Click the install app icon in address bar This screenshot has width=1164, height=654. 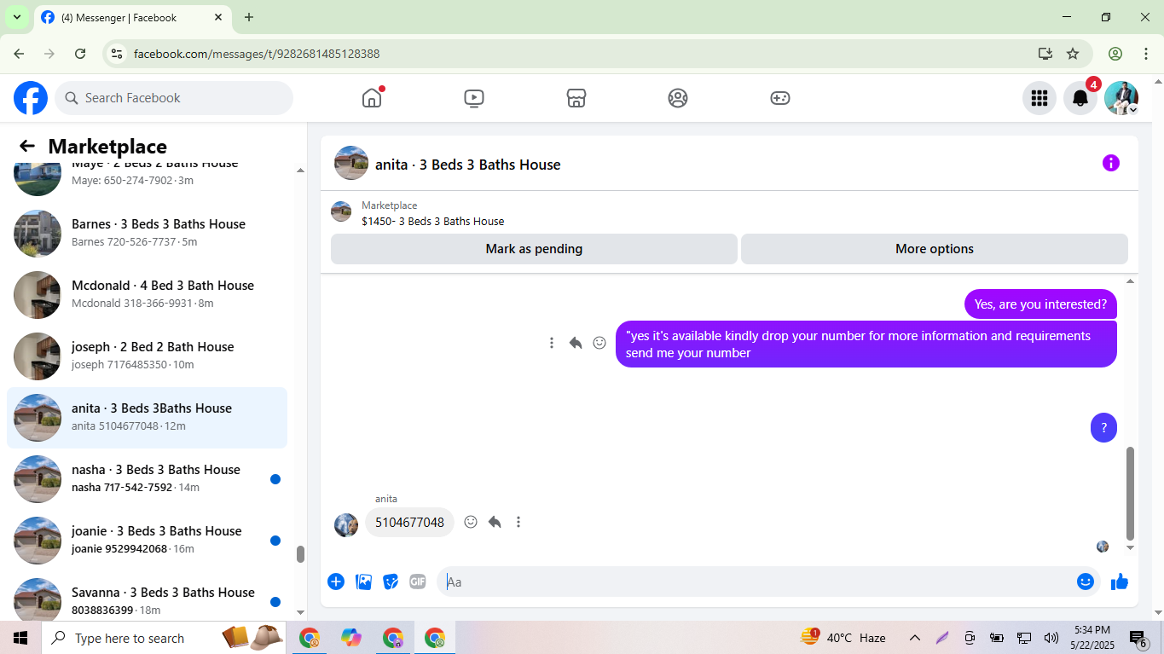(x=1045, y=54)
